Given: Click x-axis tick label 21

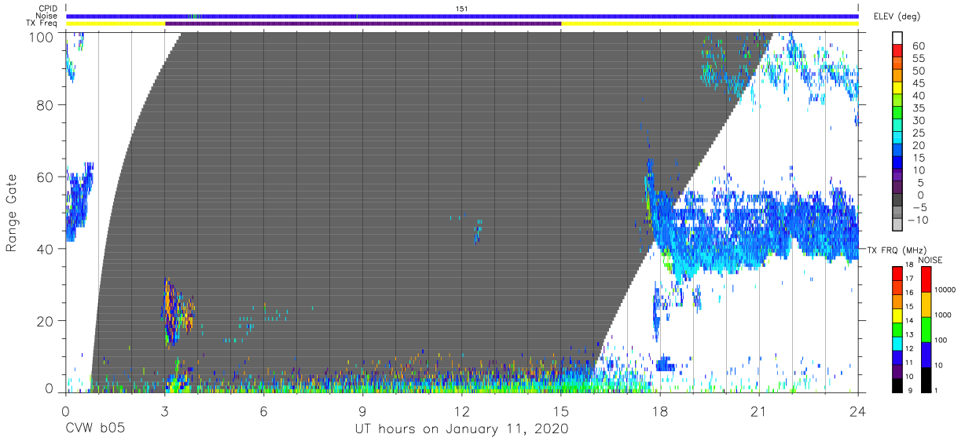Looking at the screenshot, I should coord(759,411).
